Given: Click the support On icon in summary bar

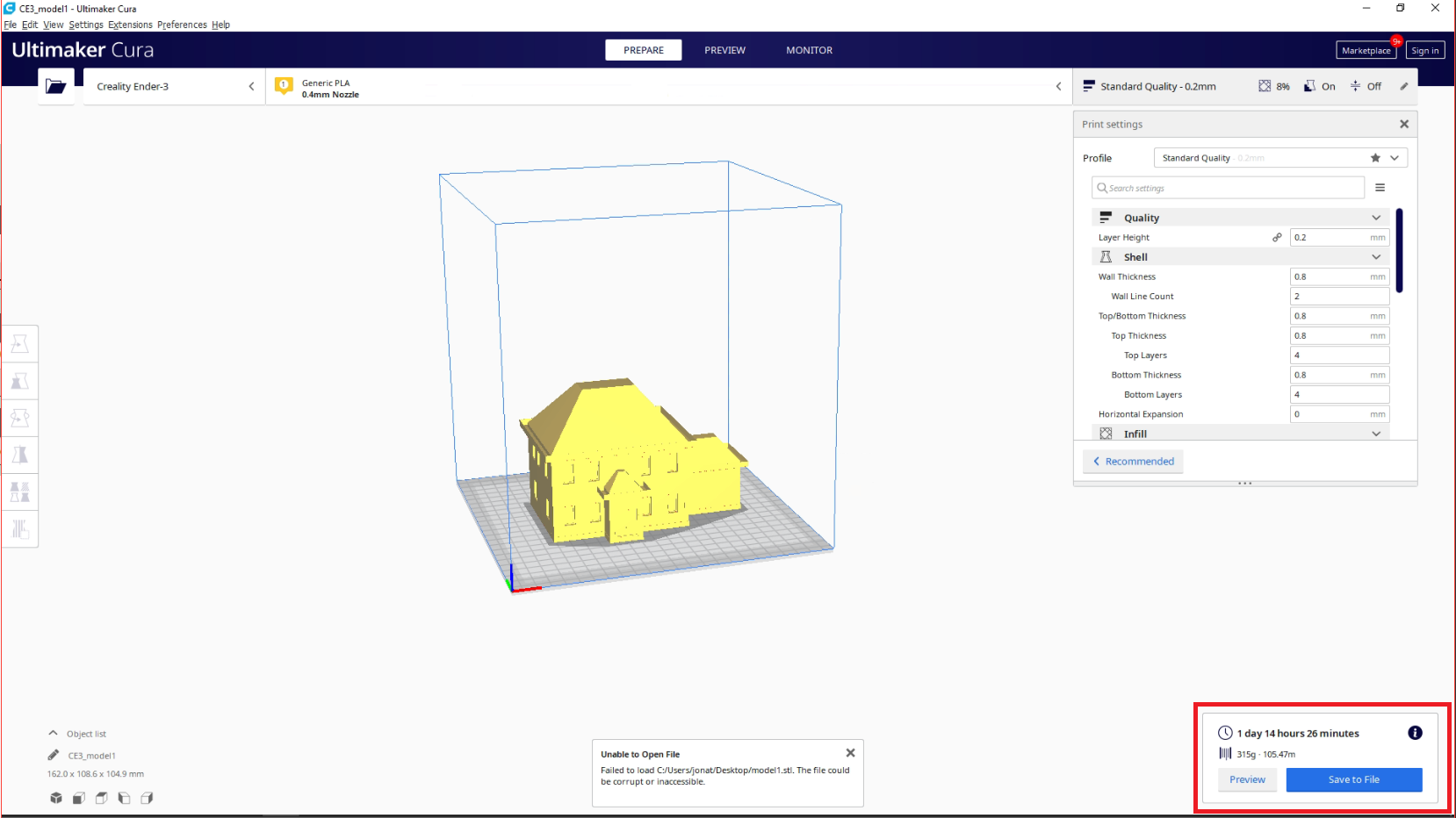Looking at the screenshot, I should (x=1309, y=86).
